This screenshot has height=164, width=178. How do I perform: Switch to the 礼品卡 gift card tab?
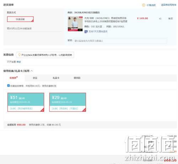point(56,78)
